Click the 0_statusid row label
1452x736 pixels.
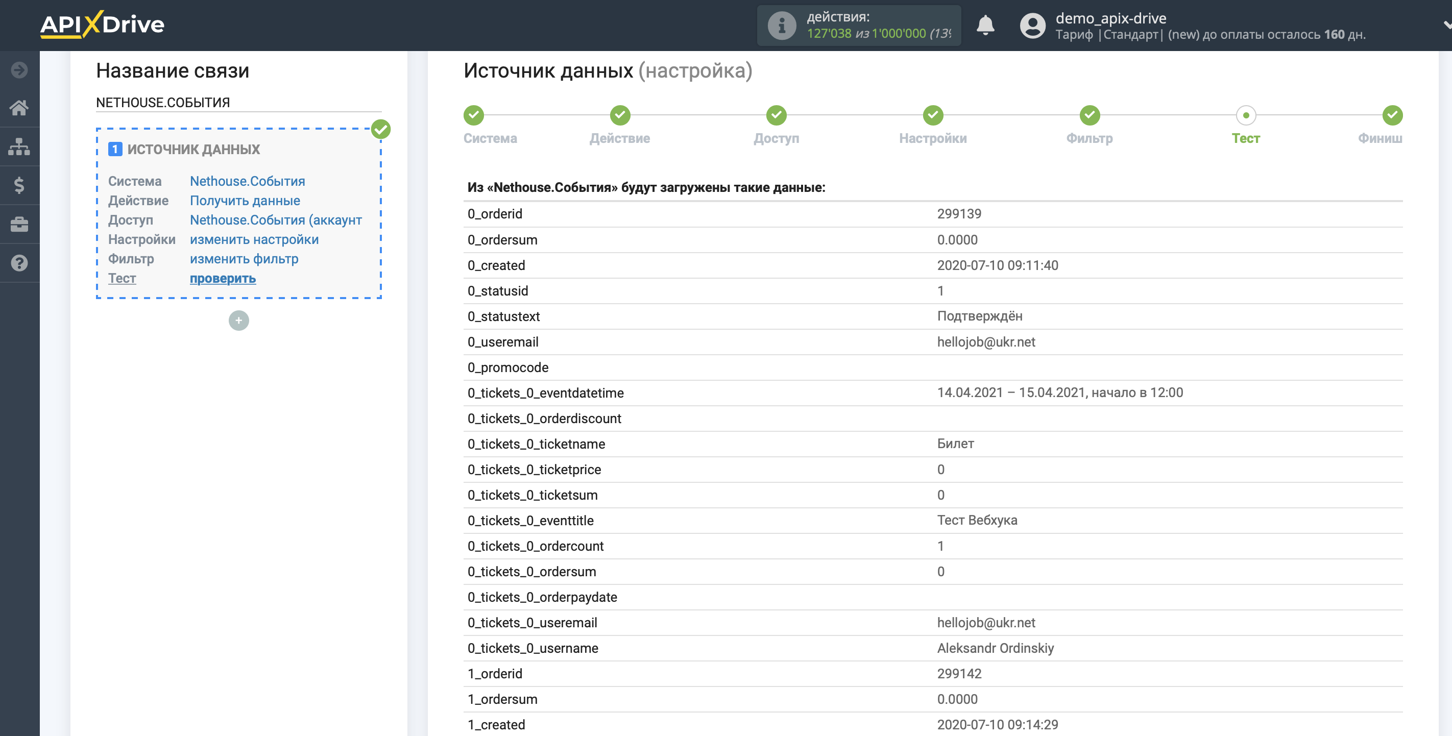coord(497,291)
